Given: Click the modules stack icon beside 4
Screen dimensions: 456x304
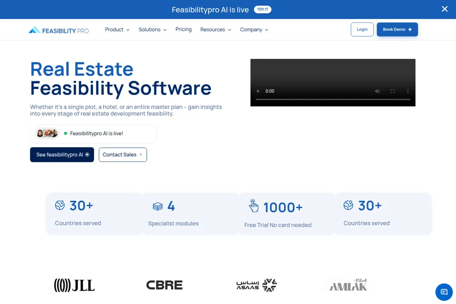Looking at the screenshot, I should point(158,206).
